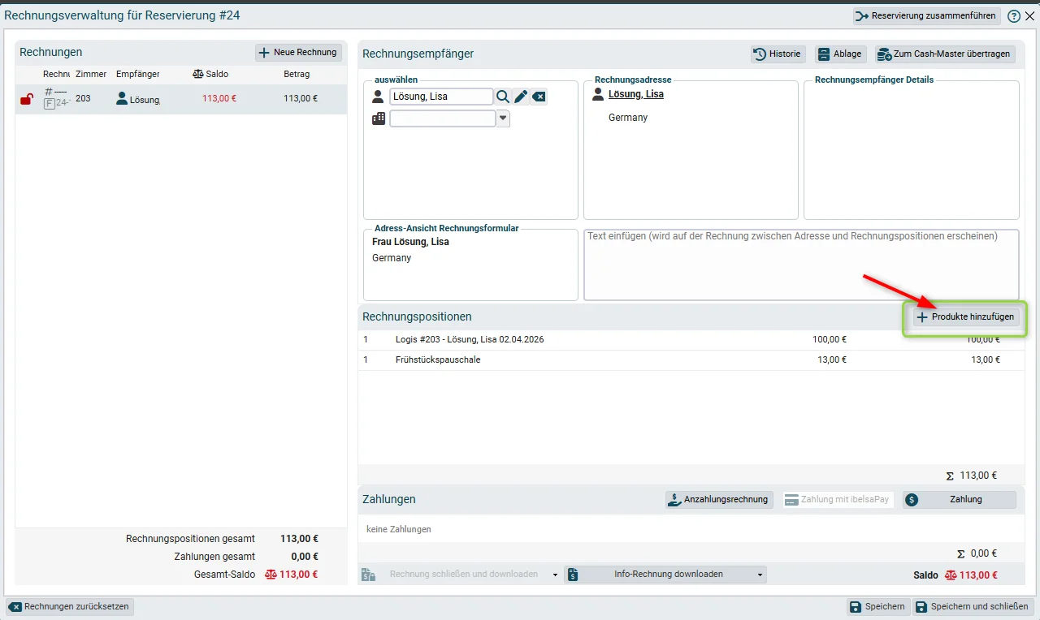Image resolution: width=1040 pixels, height=620 pixels.
Task: Click the pencil edit recipient icon
Action: point(521,97)
